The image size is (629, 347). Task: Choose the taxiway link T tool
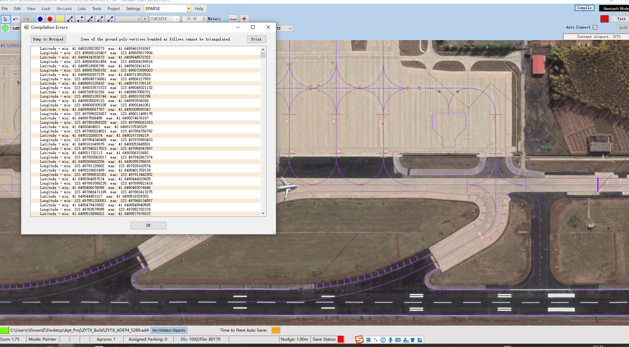(x=70, y=19)
